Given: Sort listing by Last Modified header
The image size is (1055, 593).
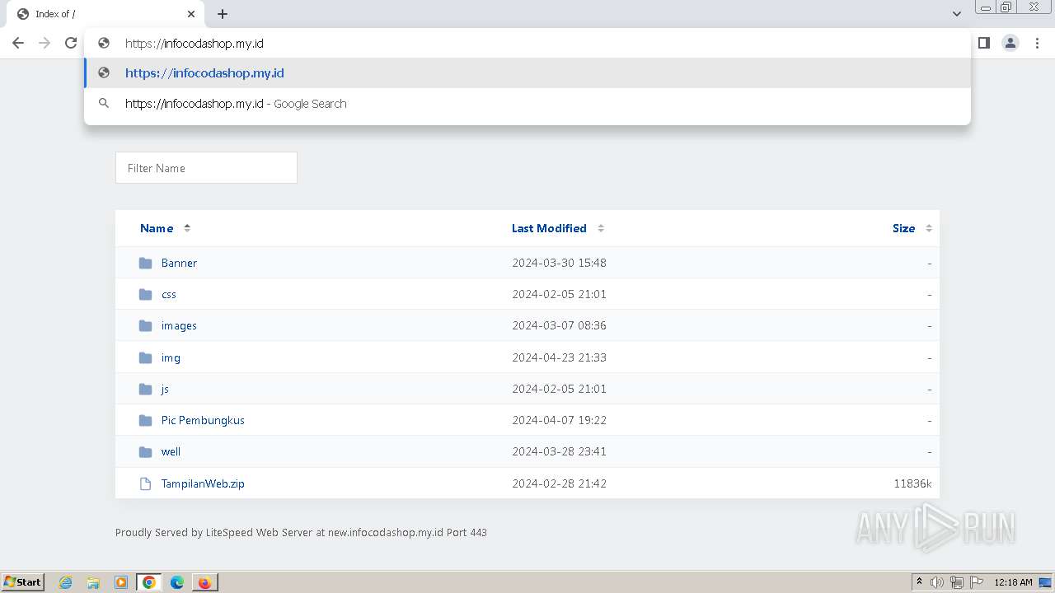Looking at the screenshot, I should pos(549,228).
